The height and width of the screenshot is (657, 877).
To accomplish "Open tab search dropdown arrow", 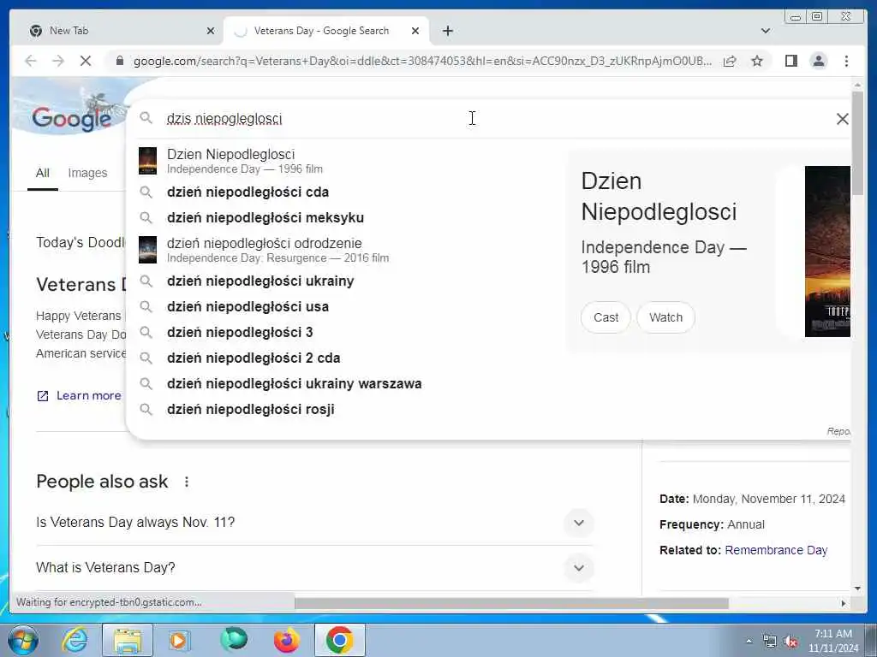I will click(765, 31).
